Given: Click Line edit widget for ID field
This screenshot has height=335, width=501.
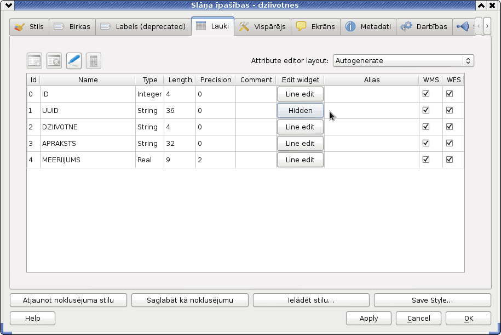Looking at the screenshot, I should click(300, 94).
